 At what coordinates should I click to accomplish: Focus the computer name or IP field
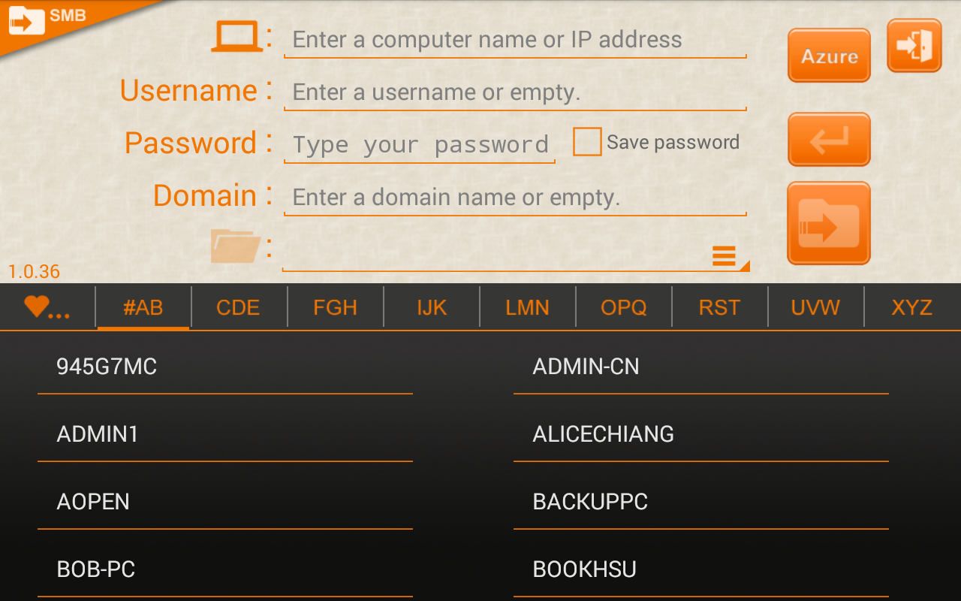click(x=515, y=40)
